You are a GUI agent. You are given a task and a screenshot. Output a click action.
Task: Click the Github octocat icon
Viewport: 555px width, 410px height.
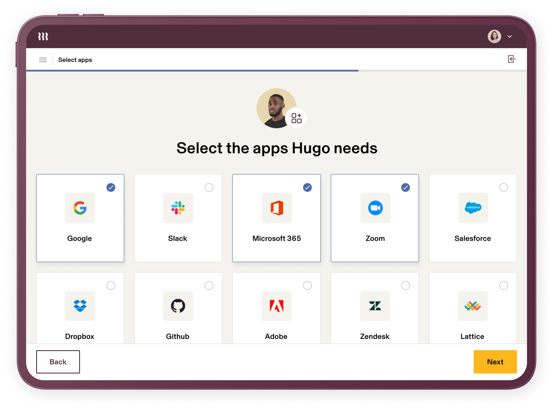tap(178, 306)
